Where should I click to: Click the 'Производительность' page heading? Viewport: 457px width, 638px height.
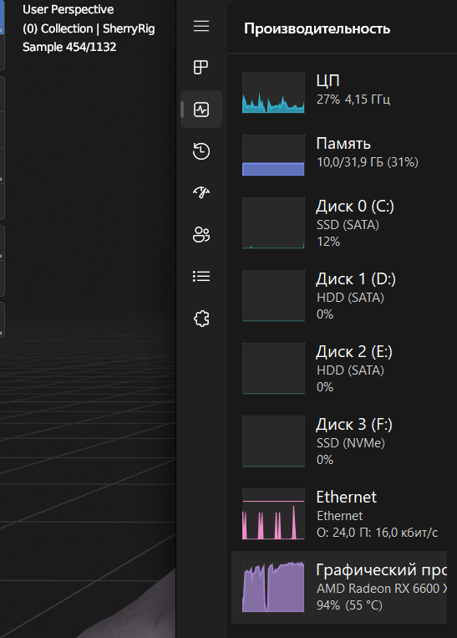point(317,28)
